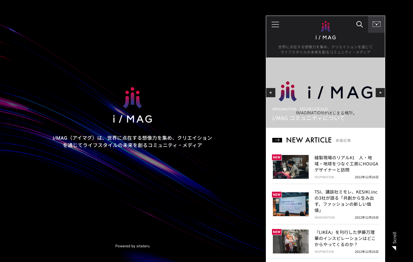Click the sewing workshop article thumbnail
Screen dimensions: 413x262
click(291, 167)
